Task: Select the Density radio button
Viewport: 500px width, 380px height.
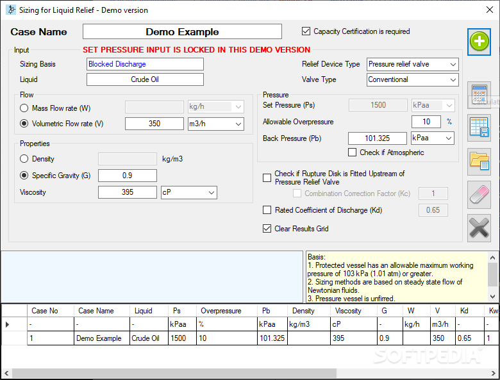Action: coord(24,159)
